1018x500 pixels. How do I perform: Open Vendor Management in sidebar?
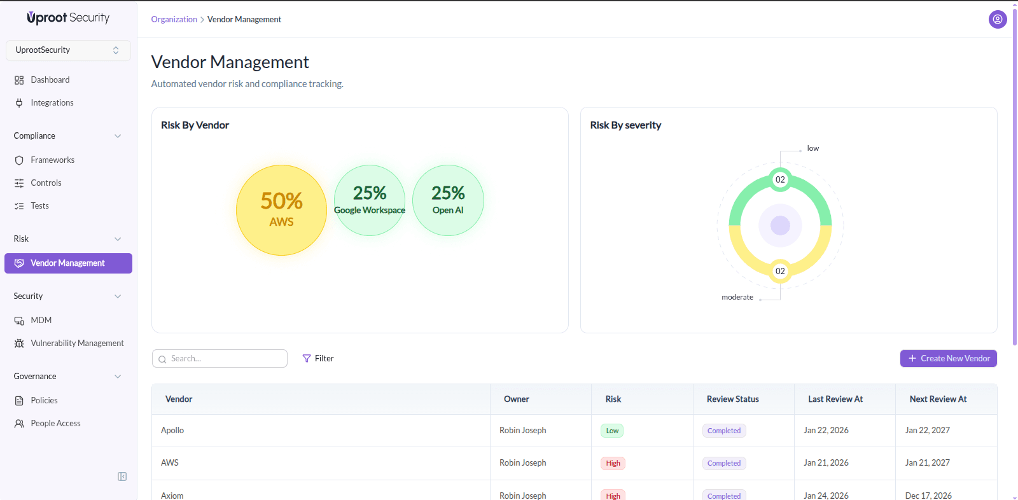pos(68,263)
